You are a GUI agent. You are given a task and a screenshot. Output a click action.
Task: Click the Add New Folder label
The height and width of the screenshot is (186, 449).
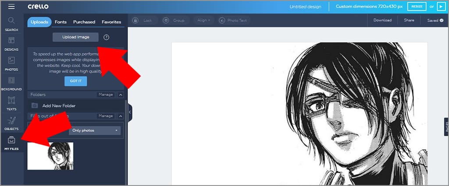pos(59,106)
